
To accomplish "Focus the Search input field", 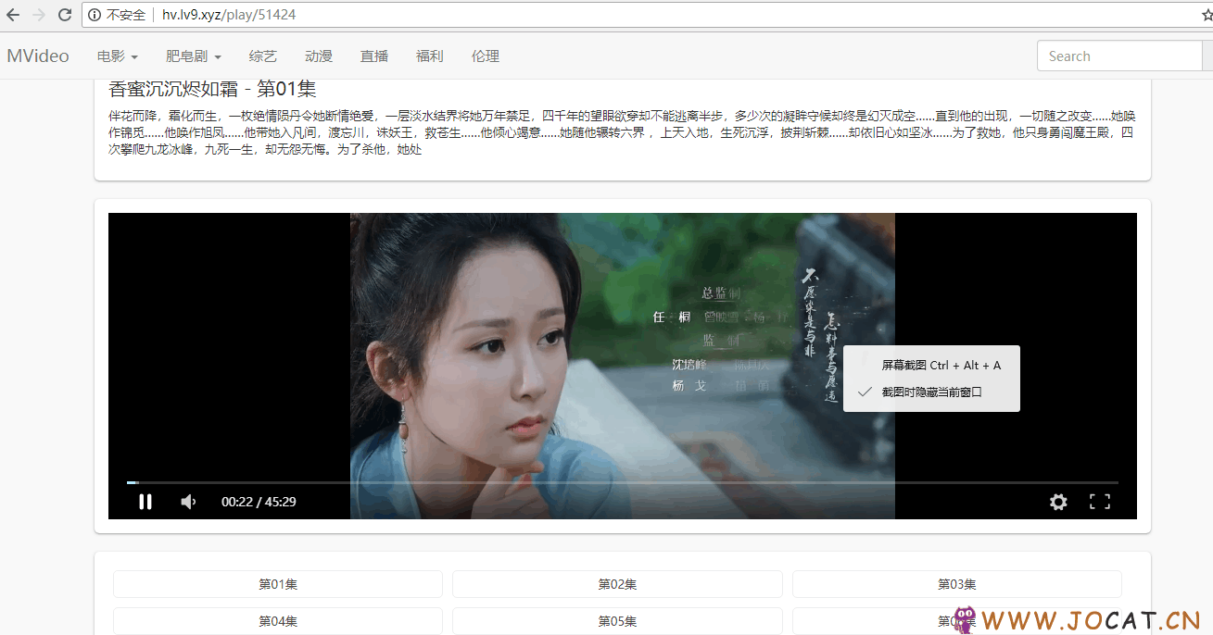I will click(x=1119, y=56).
